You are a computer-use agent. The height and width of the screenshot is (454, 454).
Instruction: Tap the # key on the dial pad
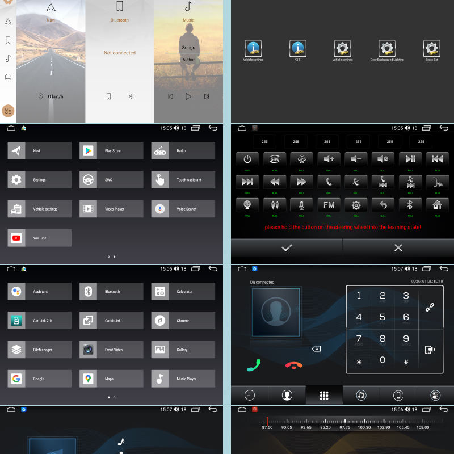click(406, 361)
